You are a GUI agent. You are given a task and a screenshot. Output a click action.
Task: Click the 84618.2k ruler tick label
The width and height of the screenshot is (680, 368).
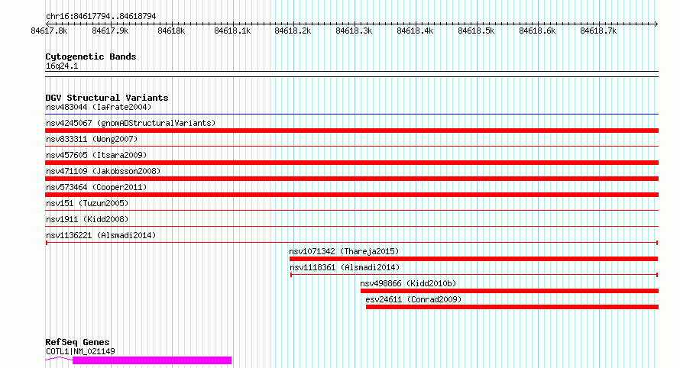tap(293, 31)
